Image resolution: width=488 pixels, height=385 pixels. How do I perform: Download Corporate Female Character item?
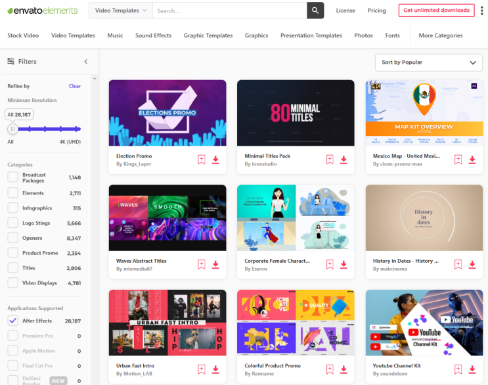tap(344, 265)
